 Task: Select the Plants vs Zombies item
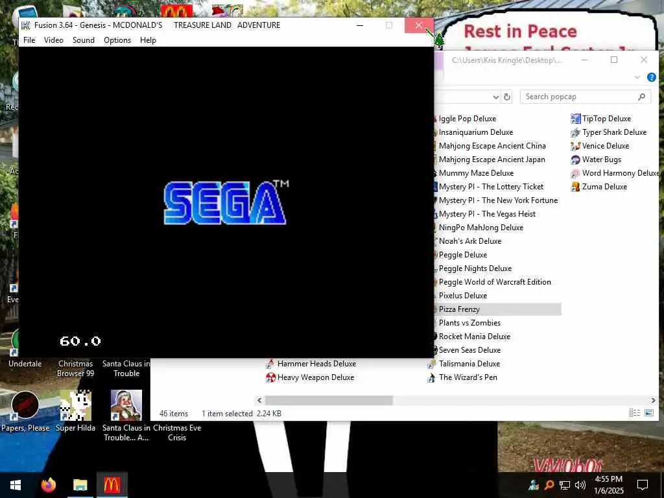tap(469, 323)
